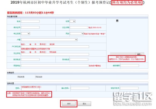Screen dimensions: 156x109
Task: Focus the 联系电话 input box
Action: (30, 60)
